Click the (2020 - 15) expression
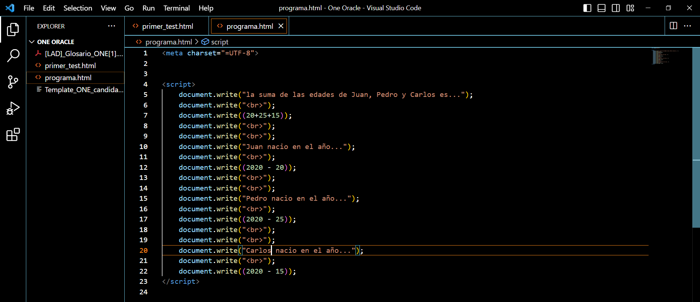The width and height of the screenshot is (700, 302). pos(265,271)
